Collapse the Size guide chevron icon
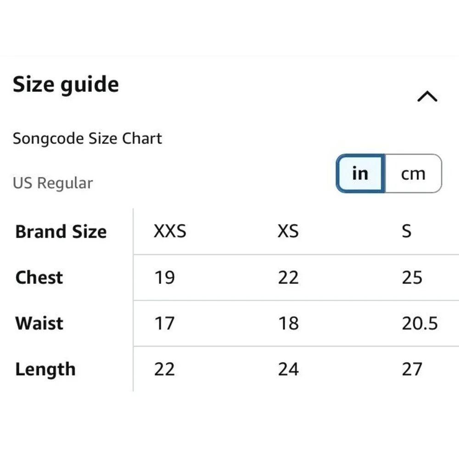This screenshot has height=459, width=459. tap(427, 96)
